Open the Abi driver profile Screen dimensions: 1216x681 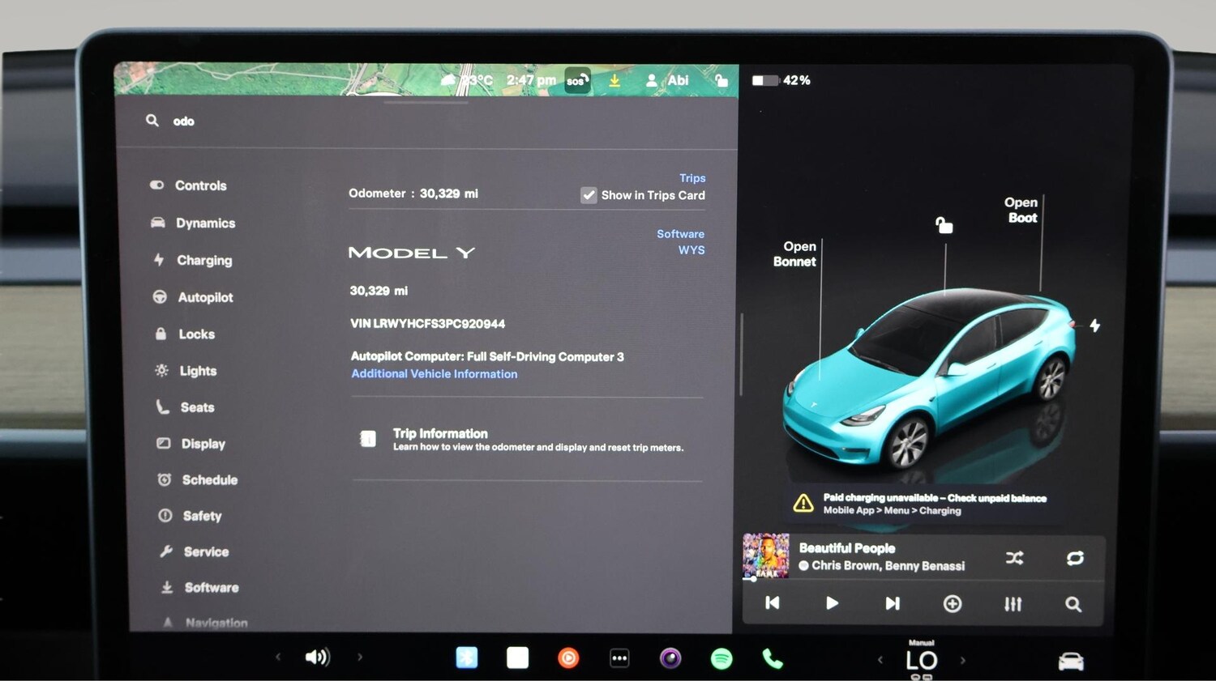[x=667, y=80]
